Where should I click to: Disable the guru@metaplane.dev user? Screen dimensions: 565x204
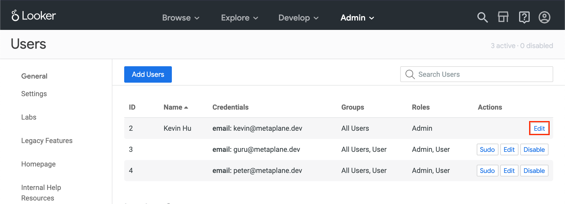click(534, 149)
